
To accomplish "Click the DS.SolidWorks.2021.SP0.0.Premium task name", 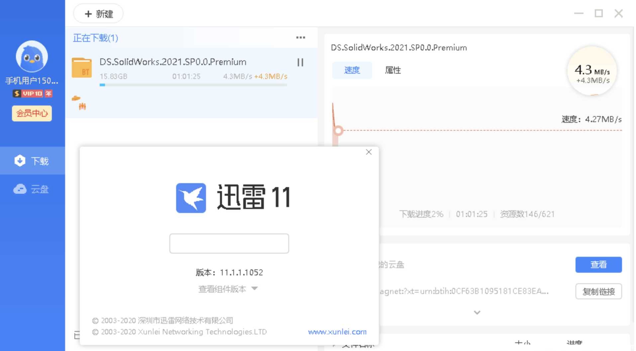I will click(x=173, y=62).
